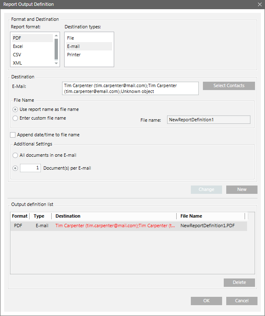Select Enter custom file name option
This screenshot has width=265, height=316.
[x=15, y=118]
